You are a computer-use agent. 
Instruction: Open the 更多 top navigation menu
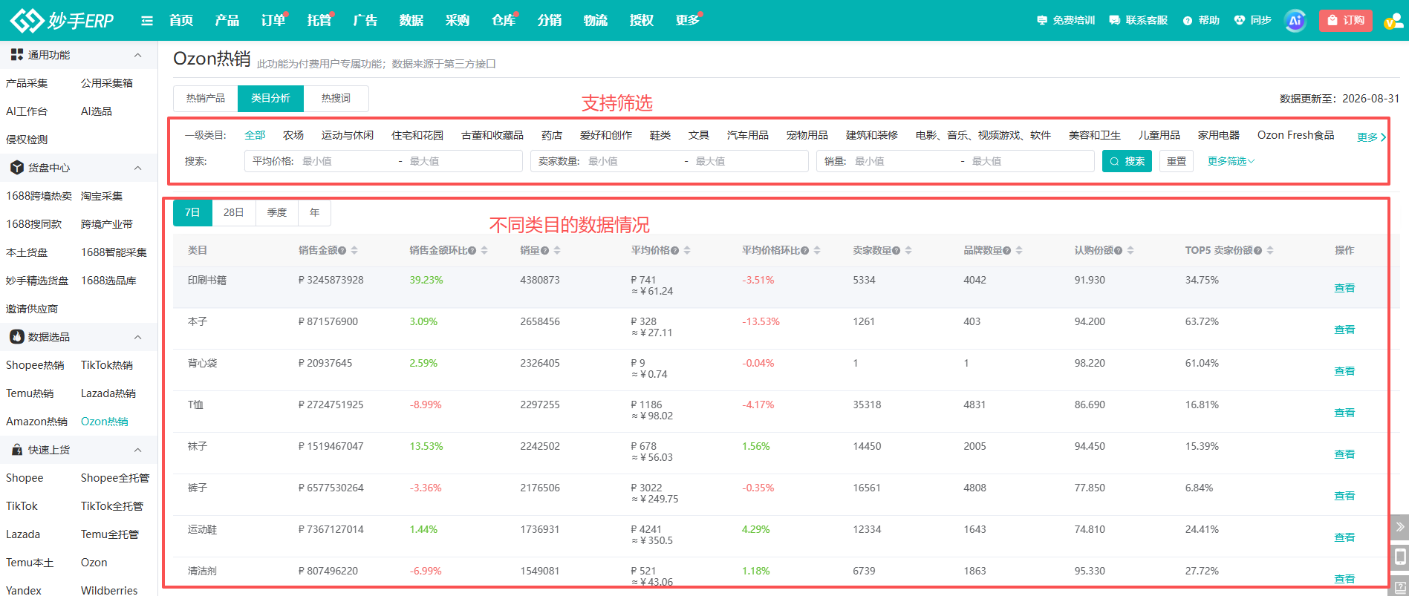(687, 20)
